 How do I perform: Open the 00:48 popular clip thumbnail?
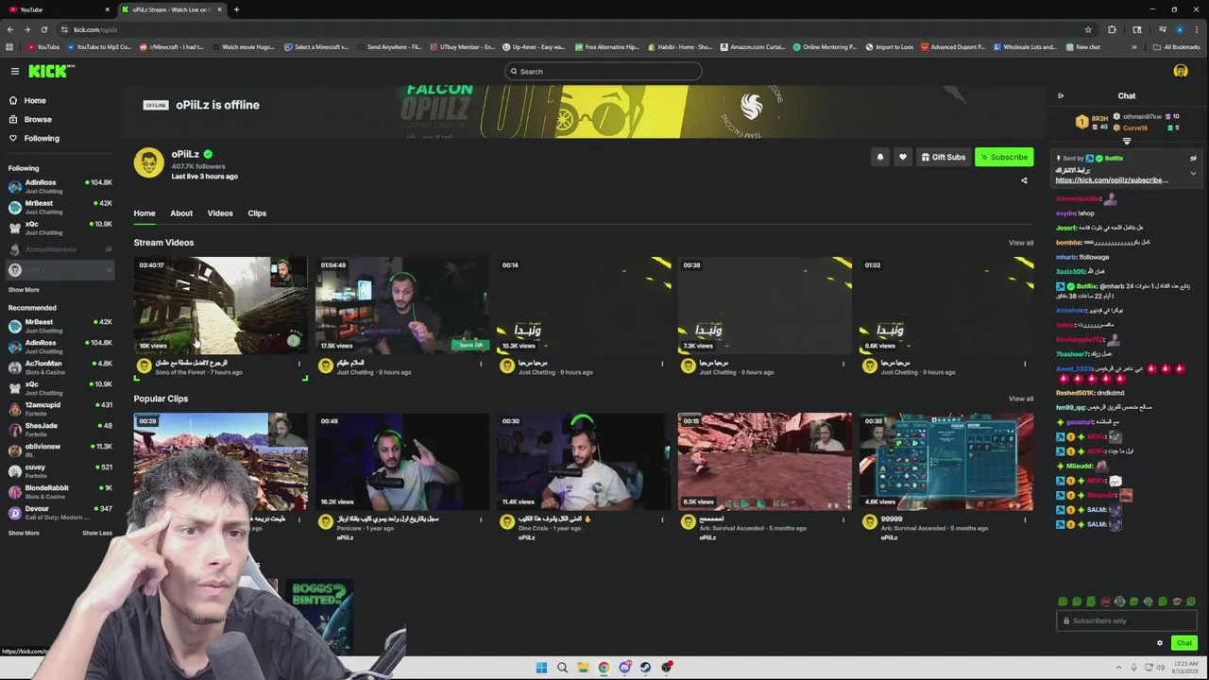pyautogui.click(x=401, y=461)
